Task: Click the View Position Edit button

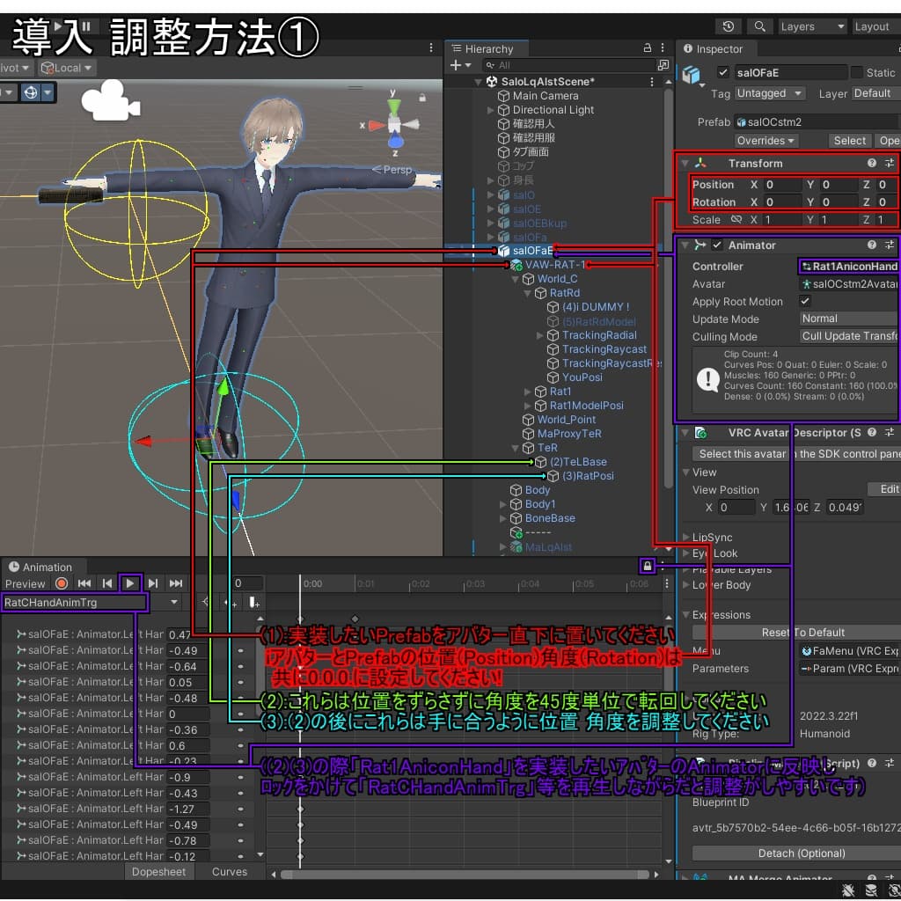Action: tap(884, 489)
